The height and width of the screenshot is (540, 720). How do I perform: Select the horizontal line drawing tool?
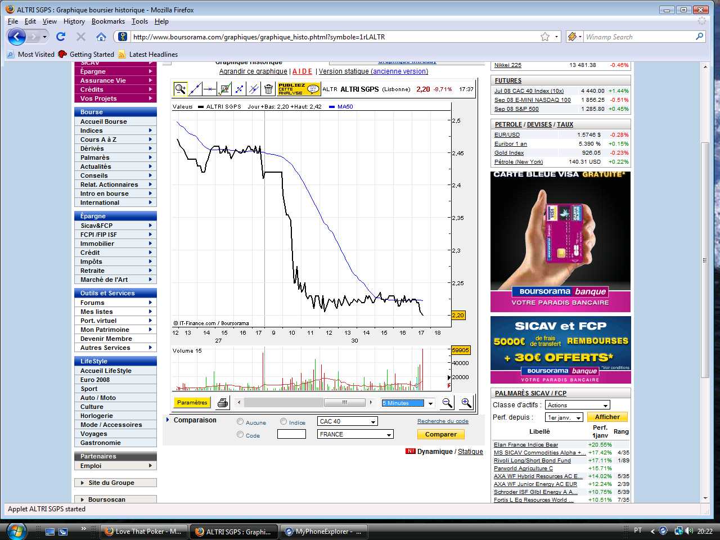click(210, 89)
